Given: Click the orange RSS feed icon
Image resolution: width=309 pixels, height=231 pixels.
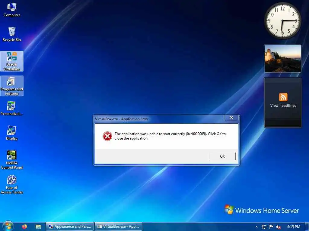Looking at the screenshot, I should coord(283,97).
